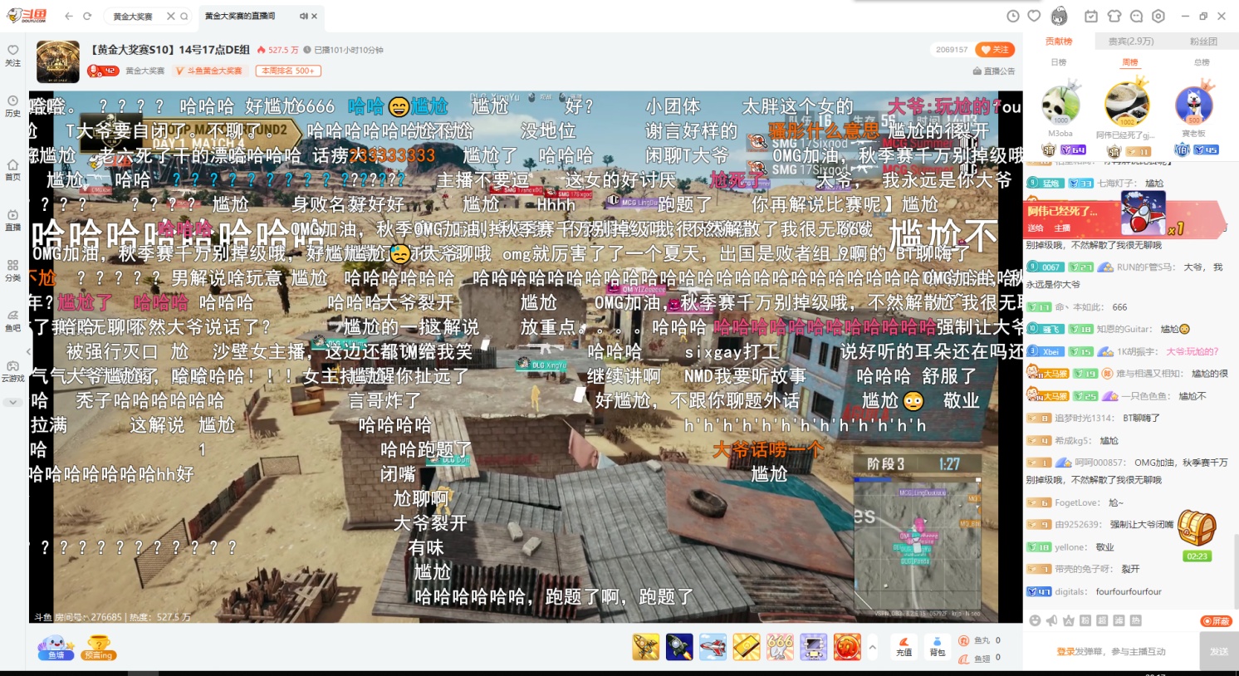Open messages chat bubble icon

1136,16
